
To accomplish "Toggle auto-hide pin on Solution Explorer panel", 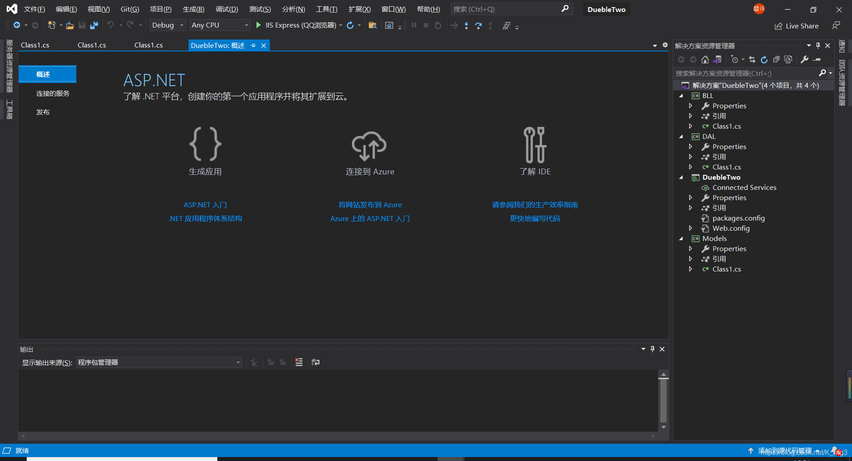I will click(818, 46).
